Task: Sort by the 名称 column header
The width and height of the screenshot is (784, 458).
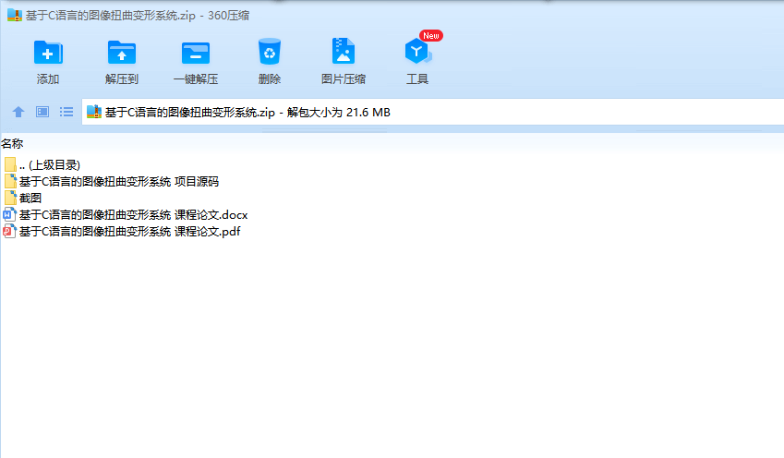Action: (x=12, y=144)
